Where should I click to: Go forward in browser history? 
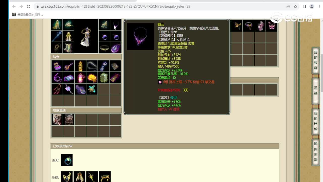[21, 7]
